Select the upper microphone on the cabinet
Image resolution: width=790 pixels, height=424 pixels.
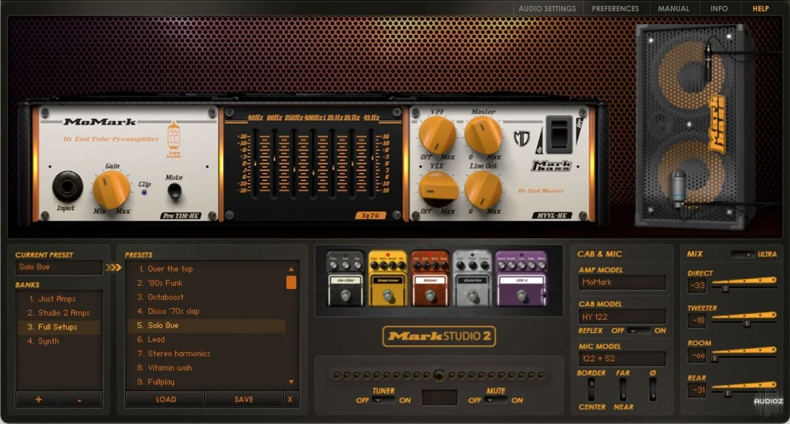point(708,61)
